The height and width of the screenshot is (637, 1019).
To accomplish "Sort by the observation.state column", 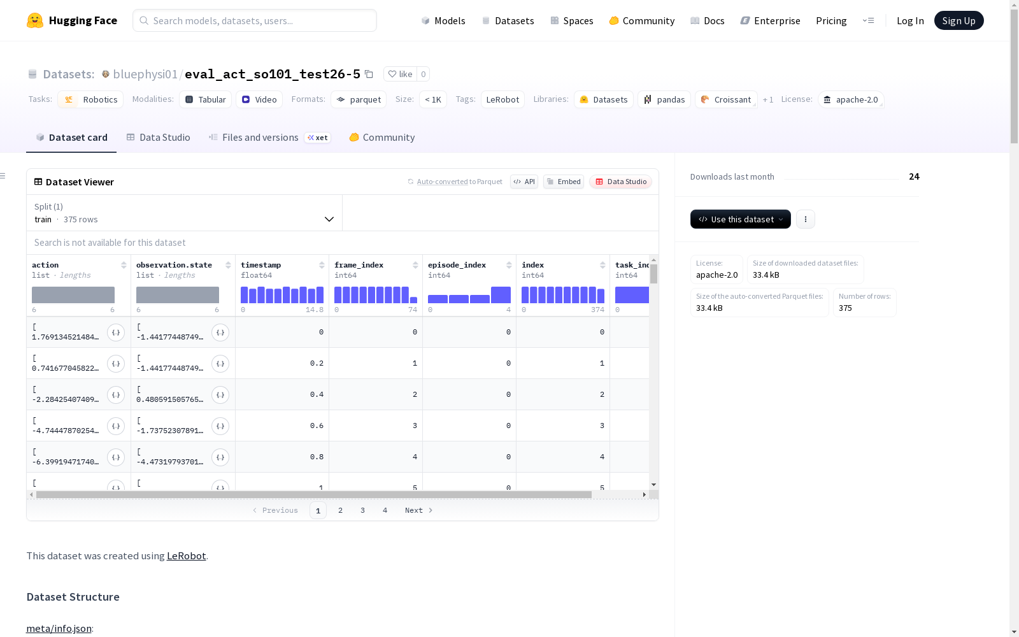I will tap(228, 265).
